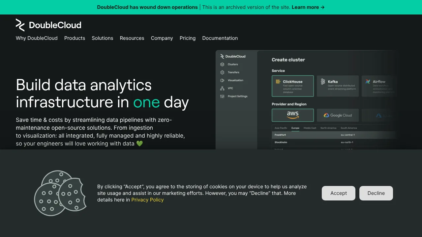The image size is (422, 237).
Task: Click the Project Settings sliders icon
Action: [222, 96]
